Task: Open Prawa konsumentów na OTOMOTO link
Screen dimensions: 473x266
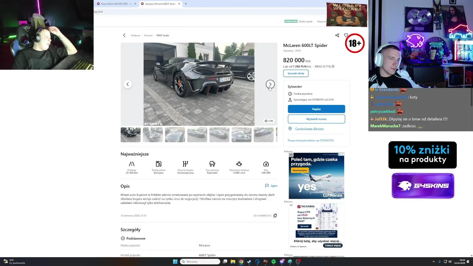Action: click(x=311, y=140)
